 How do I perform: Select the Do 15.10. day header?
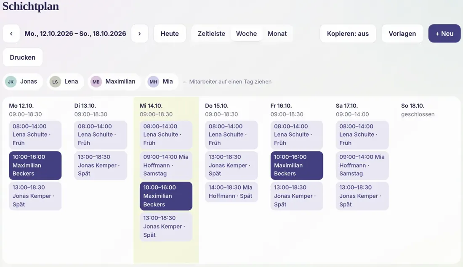pos(217,106)
